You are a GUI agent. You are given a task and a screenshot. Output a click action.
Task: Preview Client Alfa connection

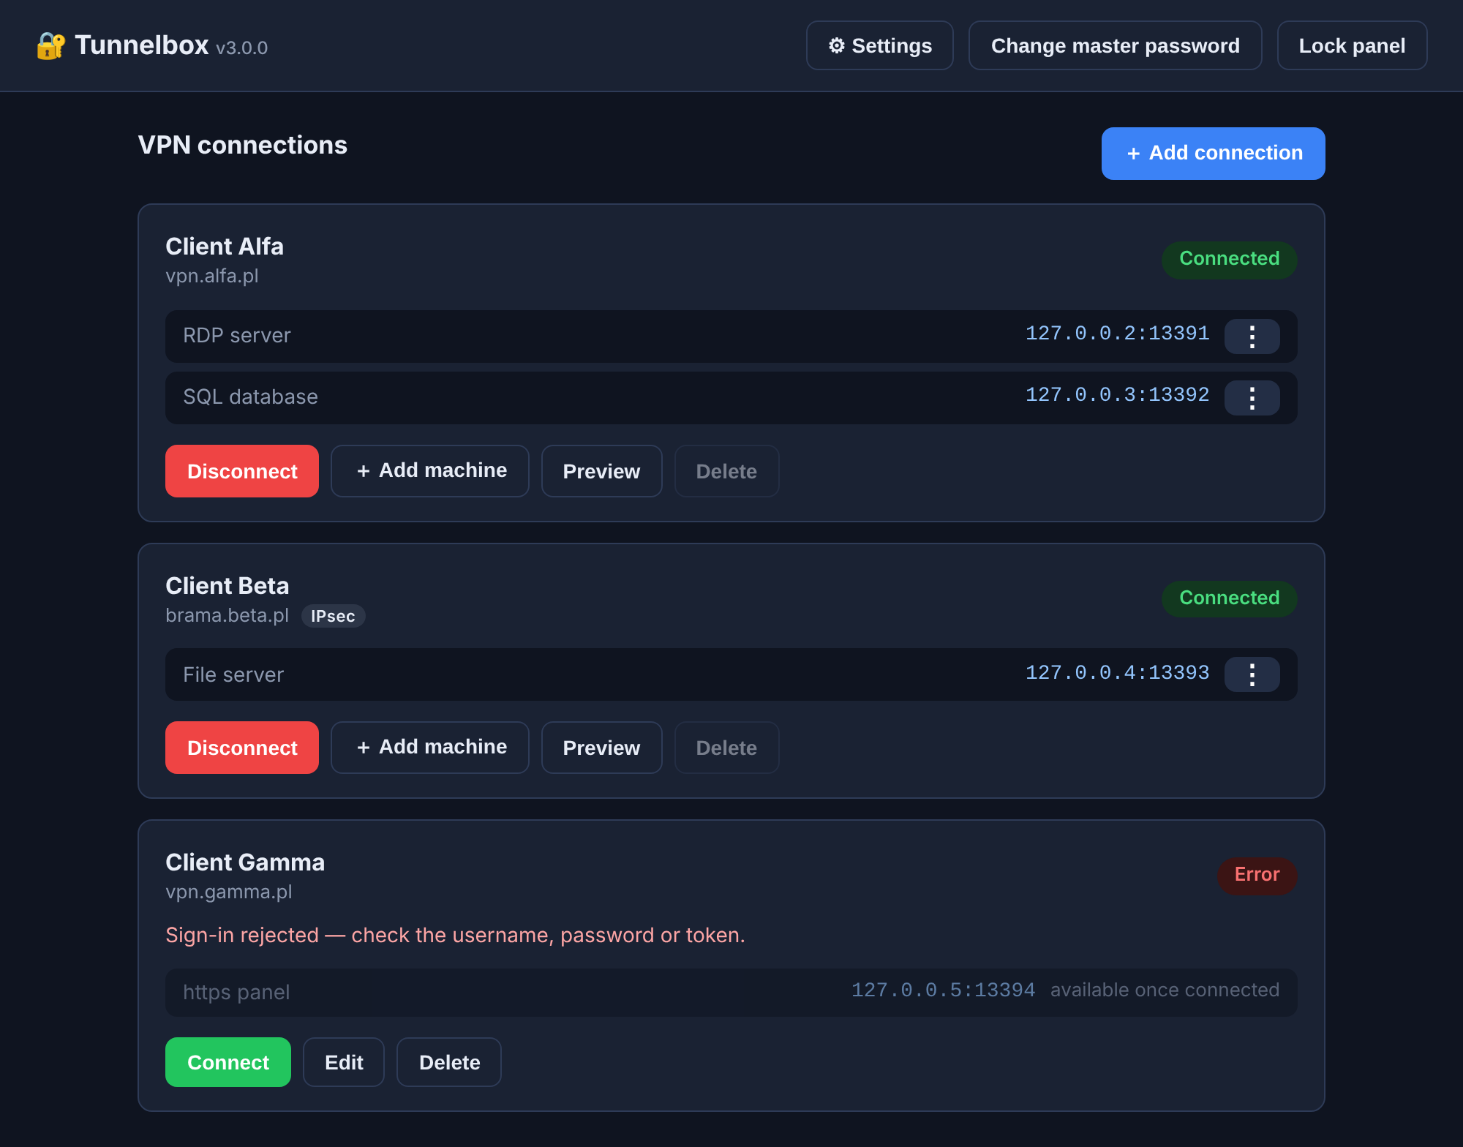point(601,471)
